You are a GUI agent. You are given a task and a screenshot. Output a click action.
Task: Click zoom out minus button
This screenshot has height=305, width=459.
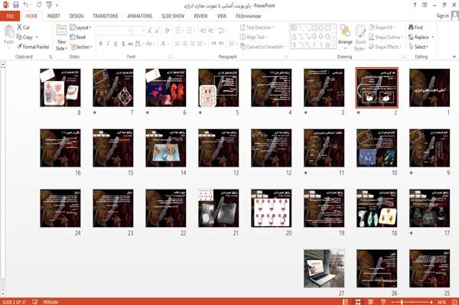[393, 302]
